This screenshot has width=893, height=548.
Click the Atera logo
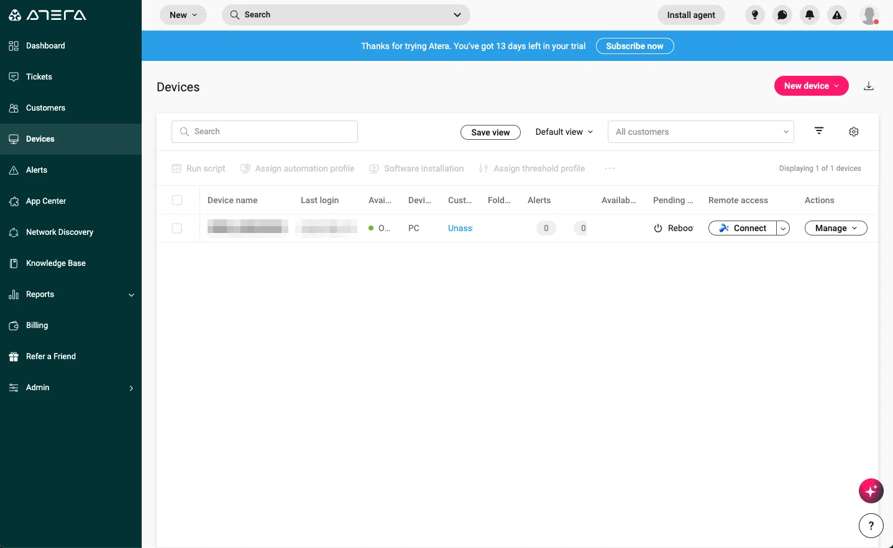47,15
